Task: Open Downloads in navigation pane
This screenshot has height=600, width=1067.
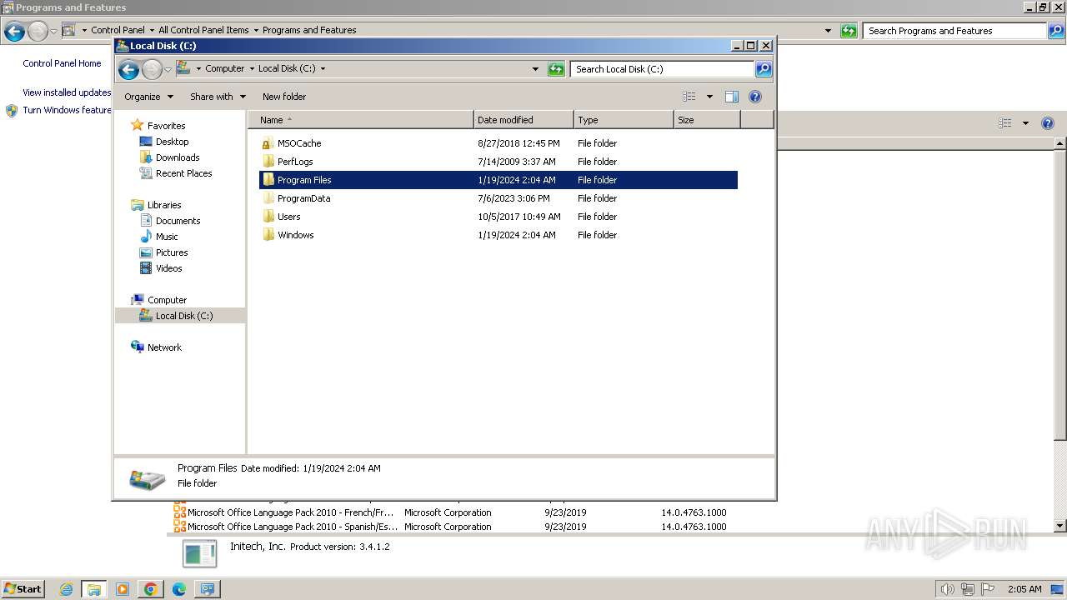Action: point(178,157)
